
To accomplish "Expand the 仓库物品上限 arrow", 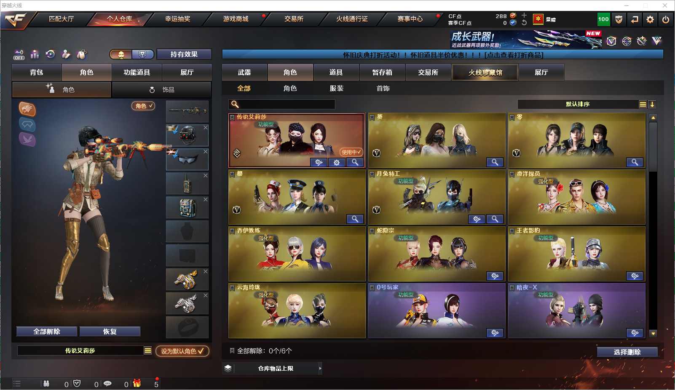I will (x=320, y=369).
